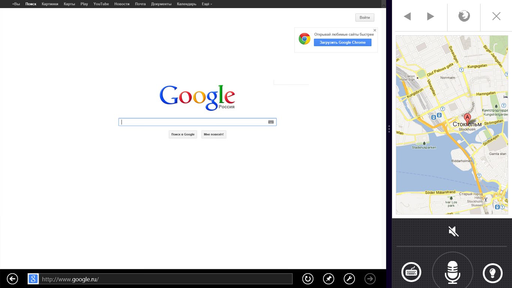Open Новости in the Google top bar
This screenshot has height=288, width=512.
(x=122, y=4)
